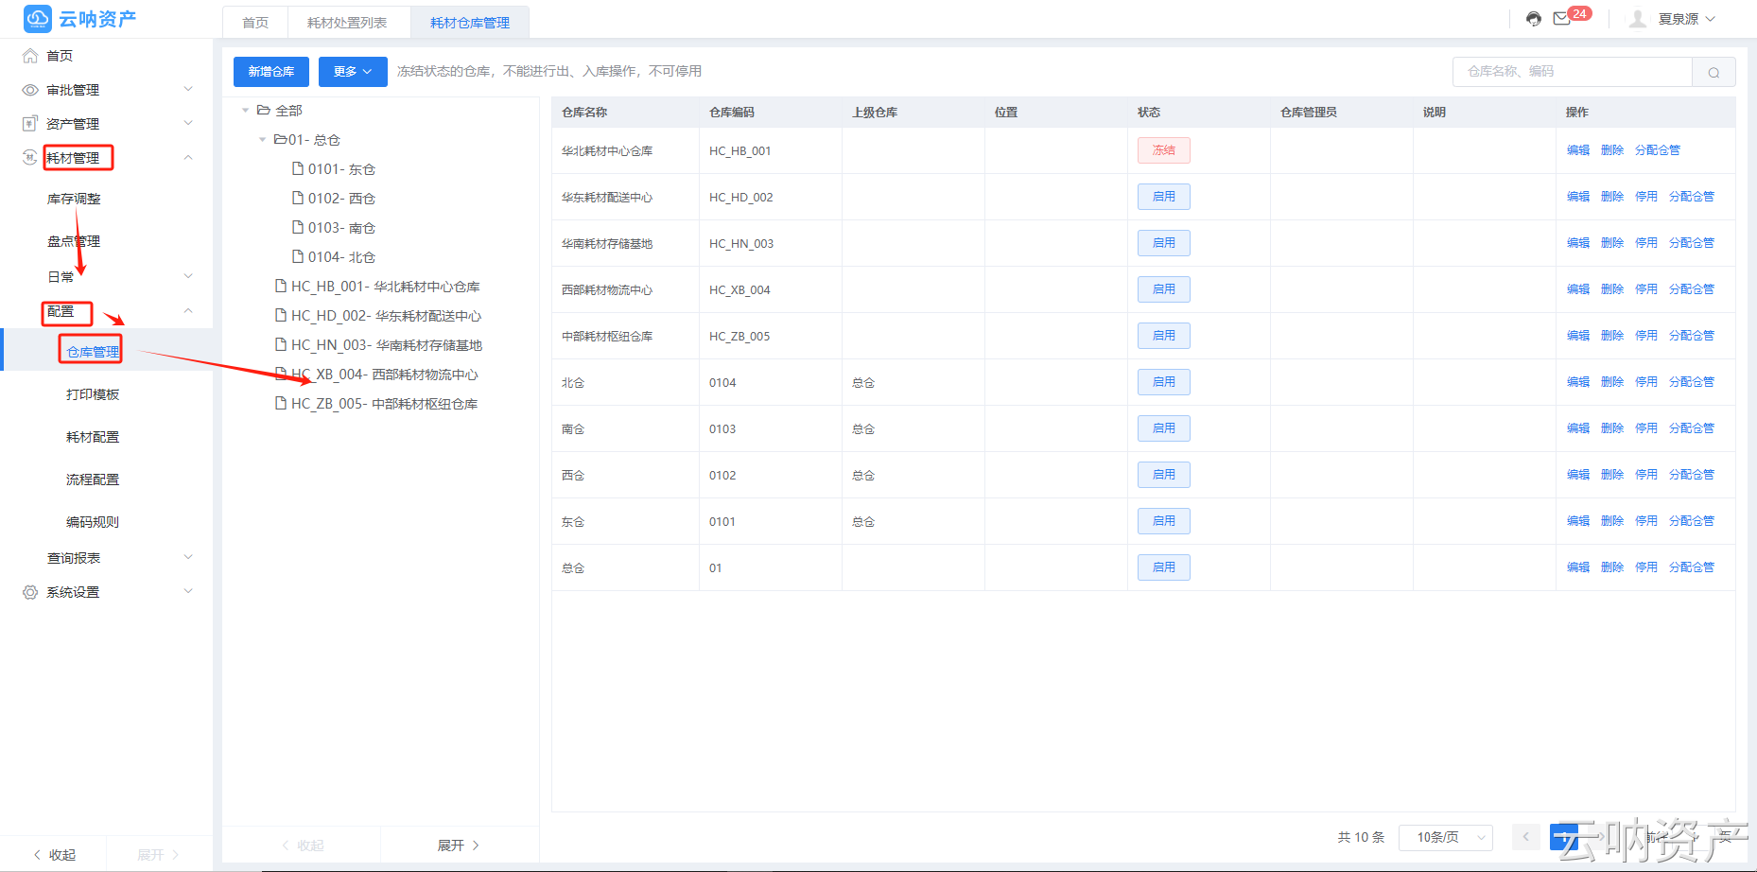Viewport: 1757px width, 872px height.
Task: Focus the 仓库名称、编码 search field
Action: 1573,72
